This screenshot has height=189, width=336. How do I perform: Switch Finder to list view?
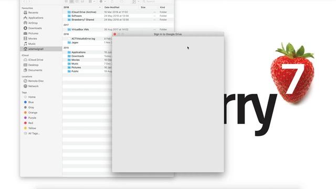pos(71,1)
